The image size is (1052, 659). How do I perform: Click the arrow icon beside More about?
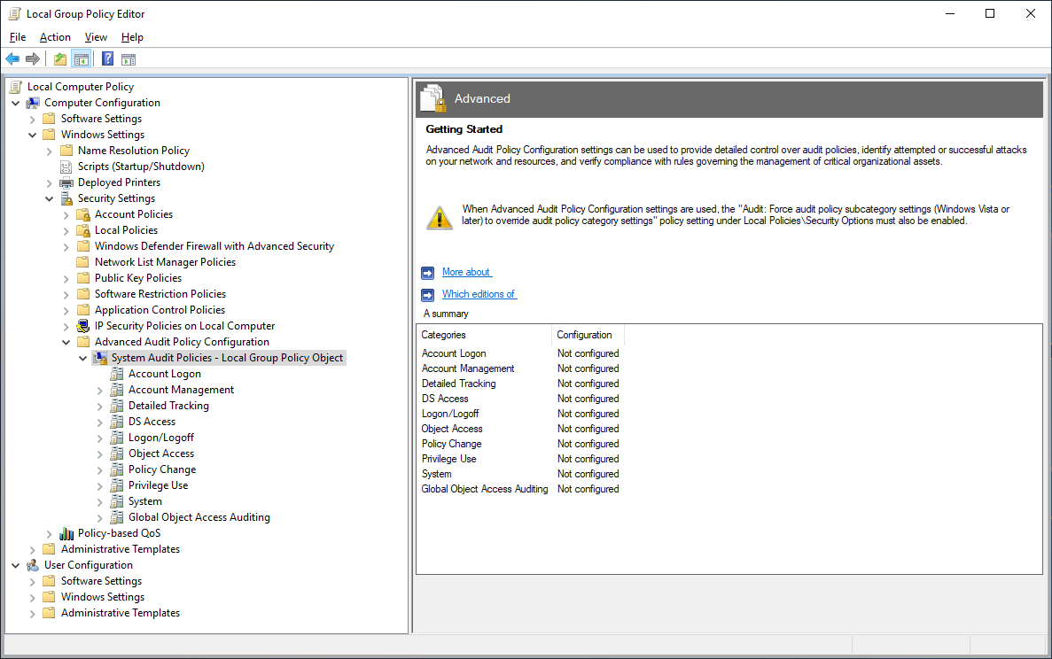coord(427,273)
